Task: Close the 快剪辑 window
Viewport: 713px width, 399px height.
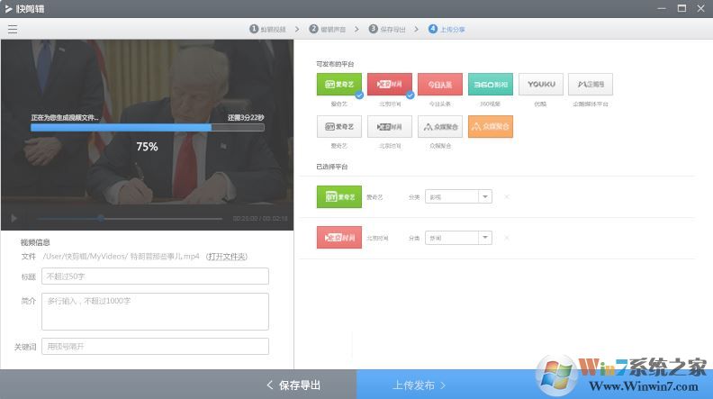Action: click(701, 8)
